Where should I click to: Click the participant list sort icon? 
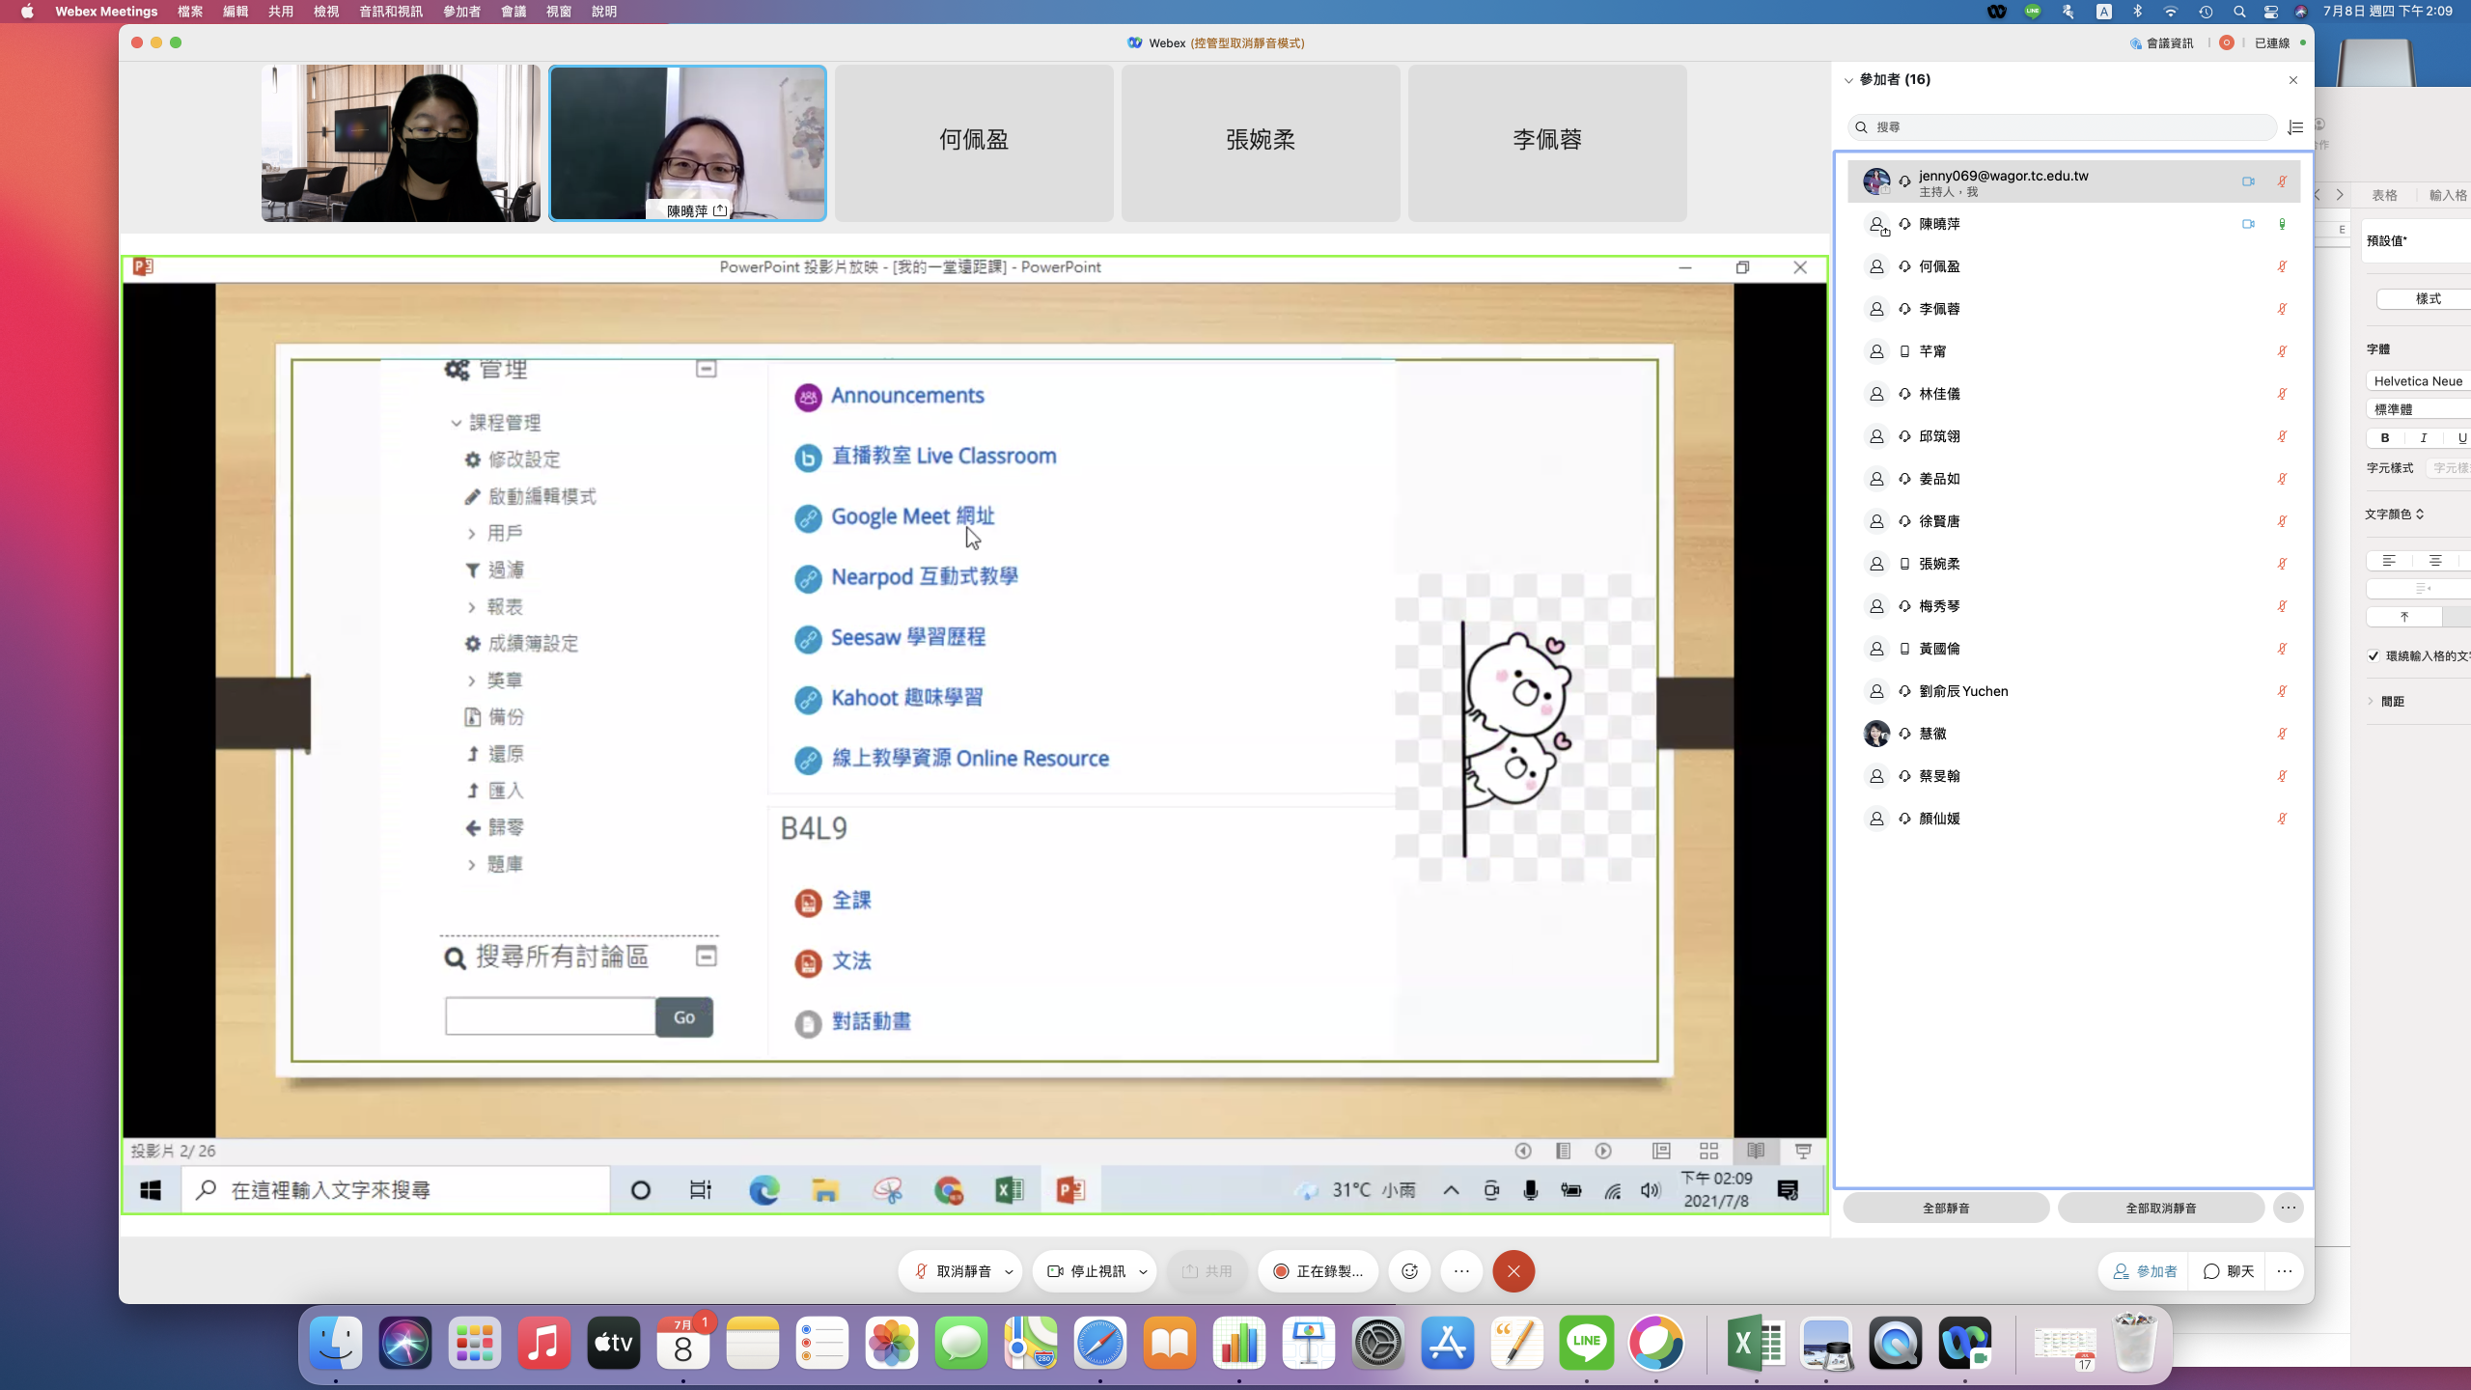tap(2295, 127)
